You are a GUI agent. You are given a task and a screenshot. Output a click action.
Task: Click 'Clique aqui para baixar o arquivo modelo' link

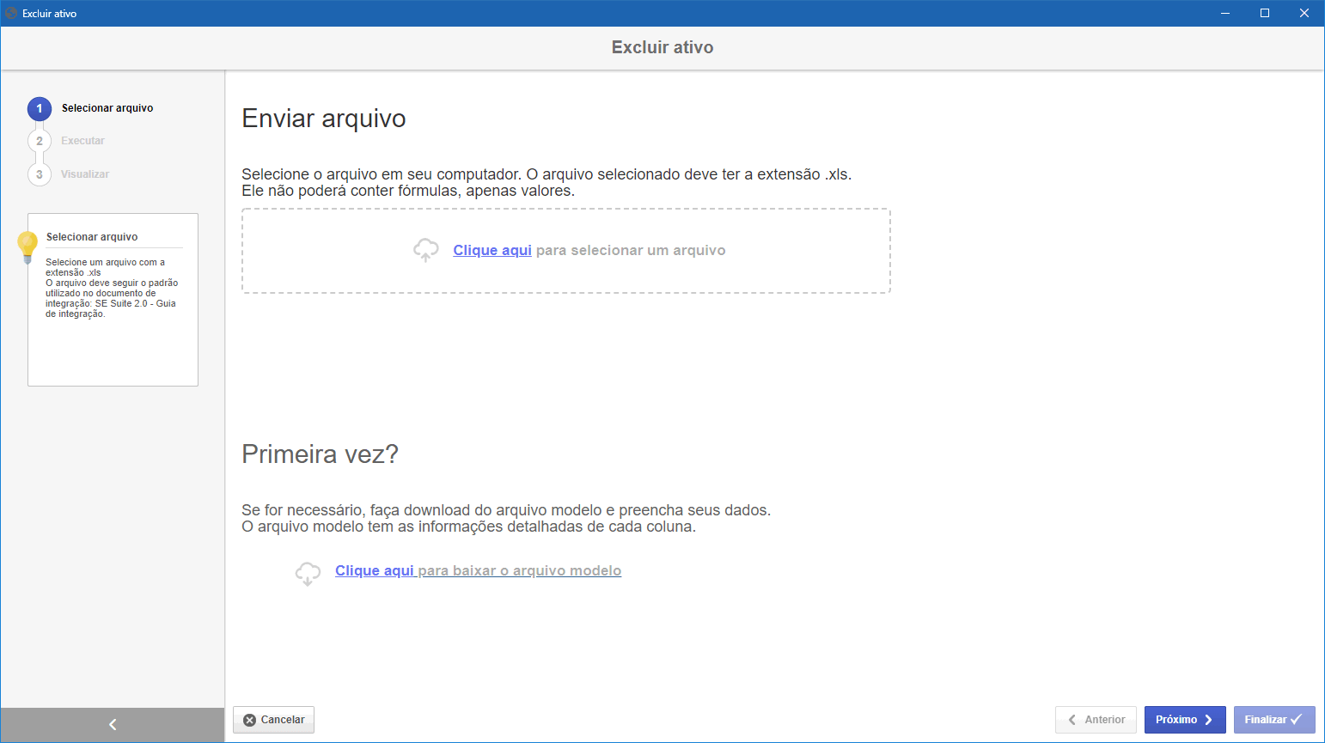click(478, 570)
